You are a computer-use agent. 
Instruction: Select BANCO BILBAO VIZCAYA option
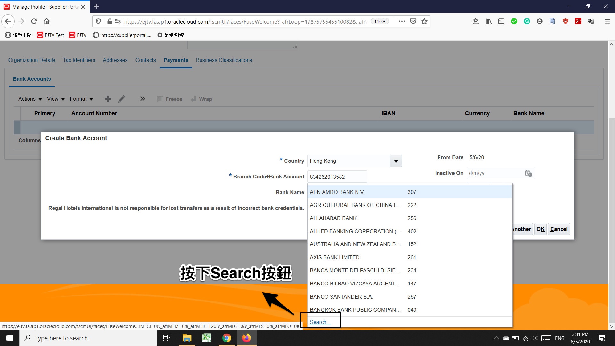coord(410,284)
